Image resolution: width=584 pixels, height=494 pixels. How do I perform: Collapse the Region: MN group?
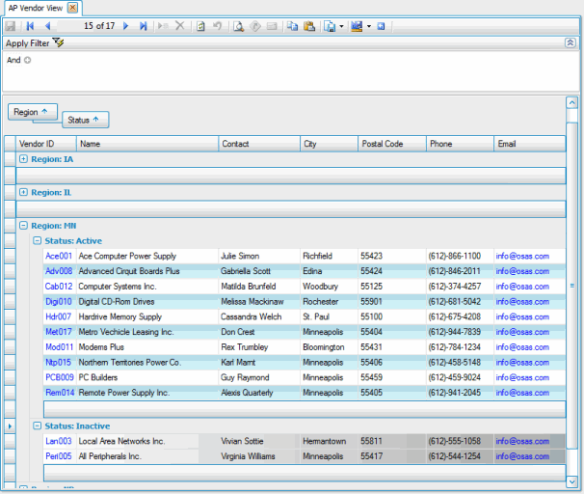point(24,226)
